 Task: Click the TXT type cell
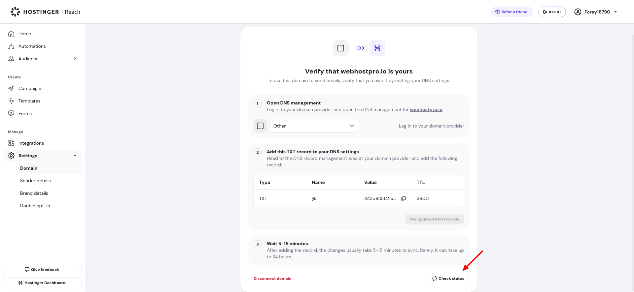point(263,198)
